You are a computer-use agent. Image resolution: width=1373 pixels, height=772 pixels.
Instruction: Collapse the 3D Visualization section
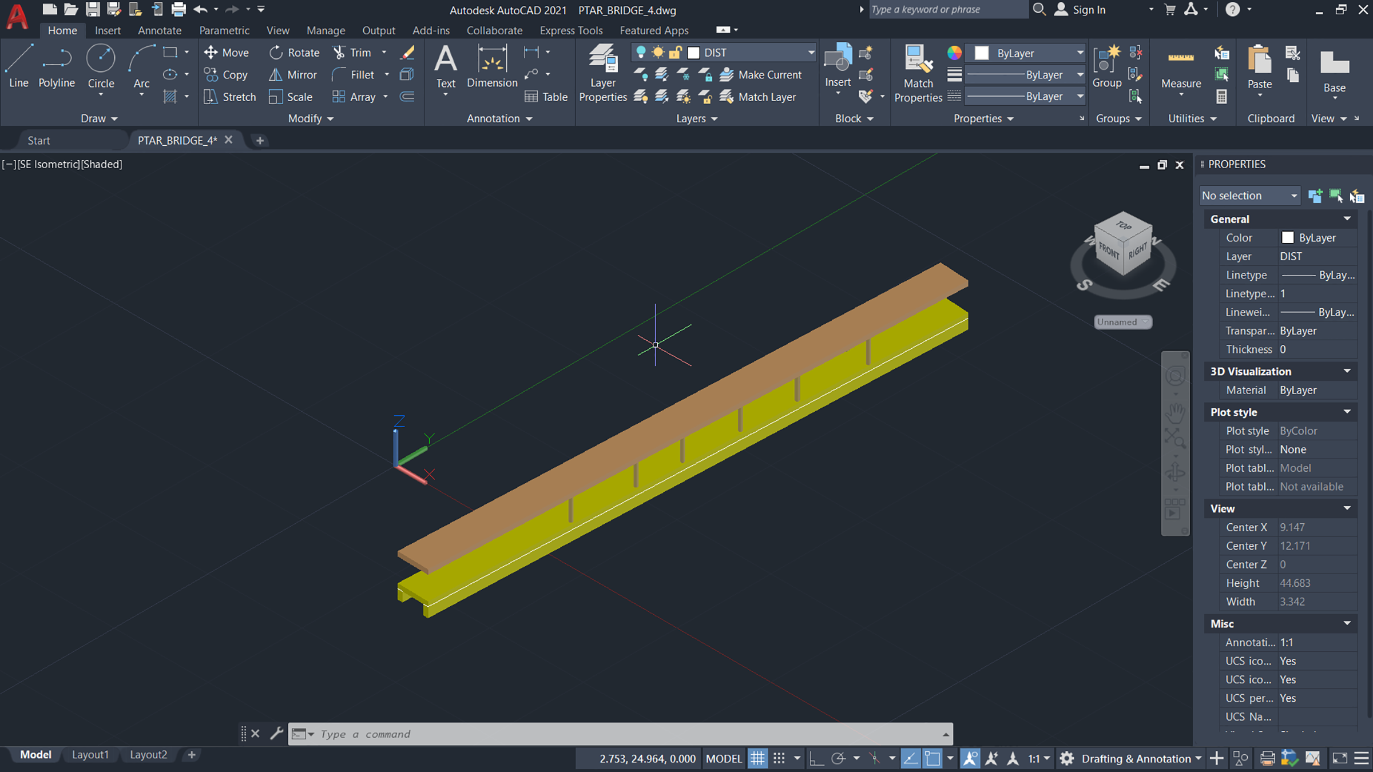coord(1347,371)
